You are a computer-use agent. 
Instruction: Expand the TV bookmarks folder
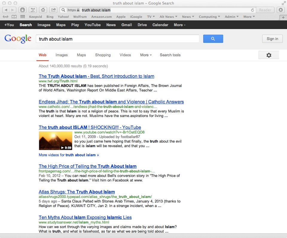pos(151,17)
